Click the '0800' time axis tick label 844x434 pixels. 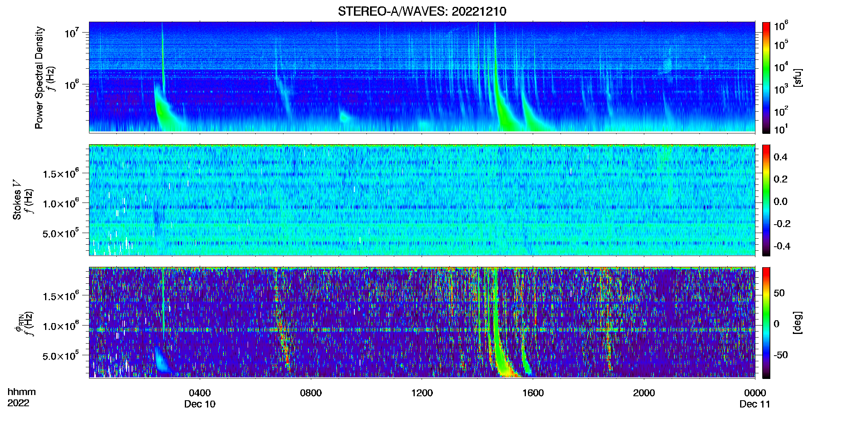pos(311,393)
